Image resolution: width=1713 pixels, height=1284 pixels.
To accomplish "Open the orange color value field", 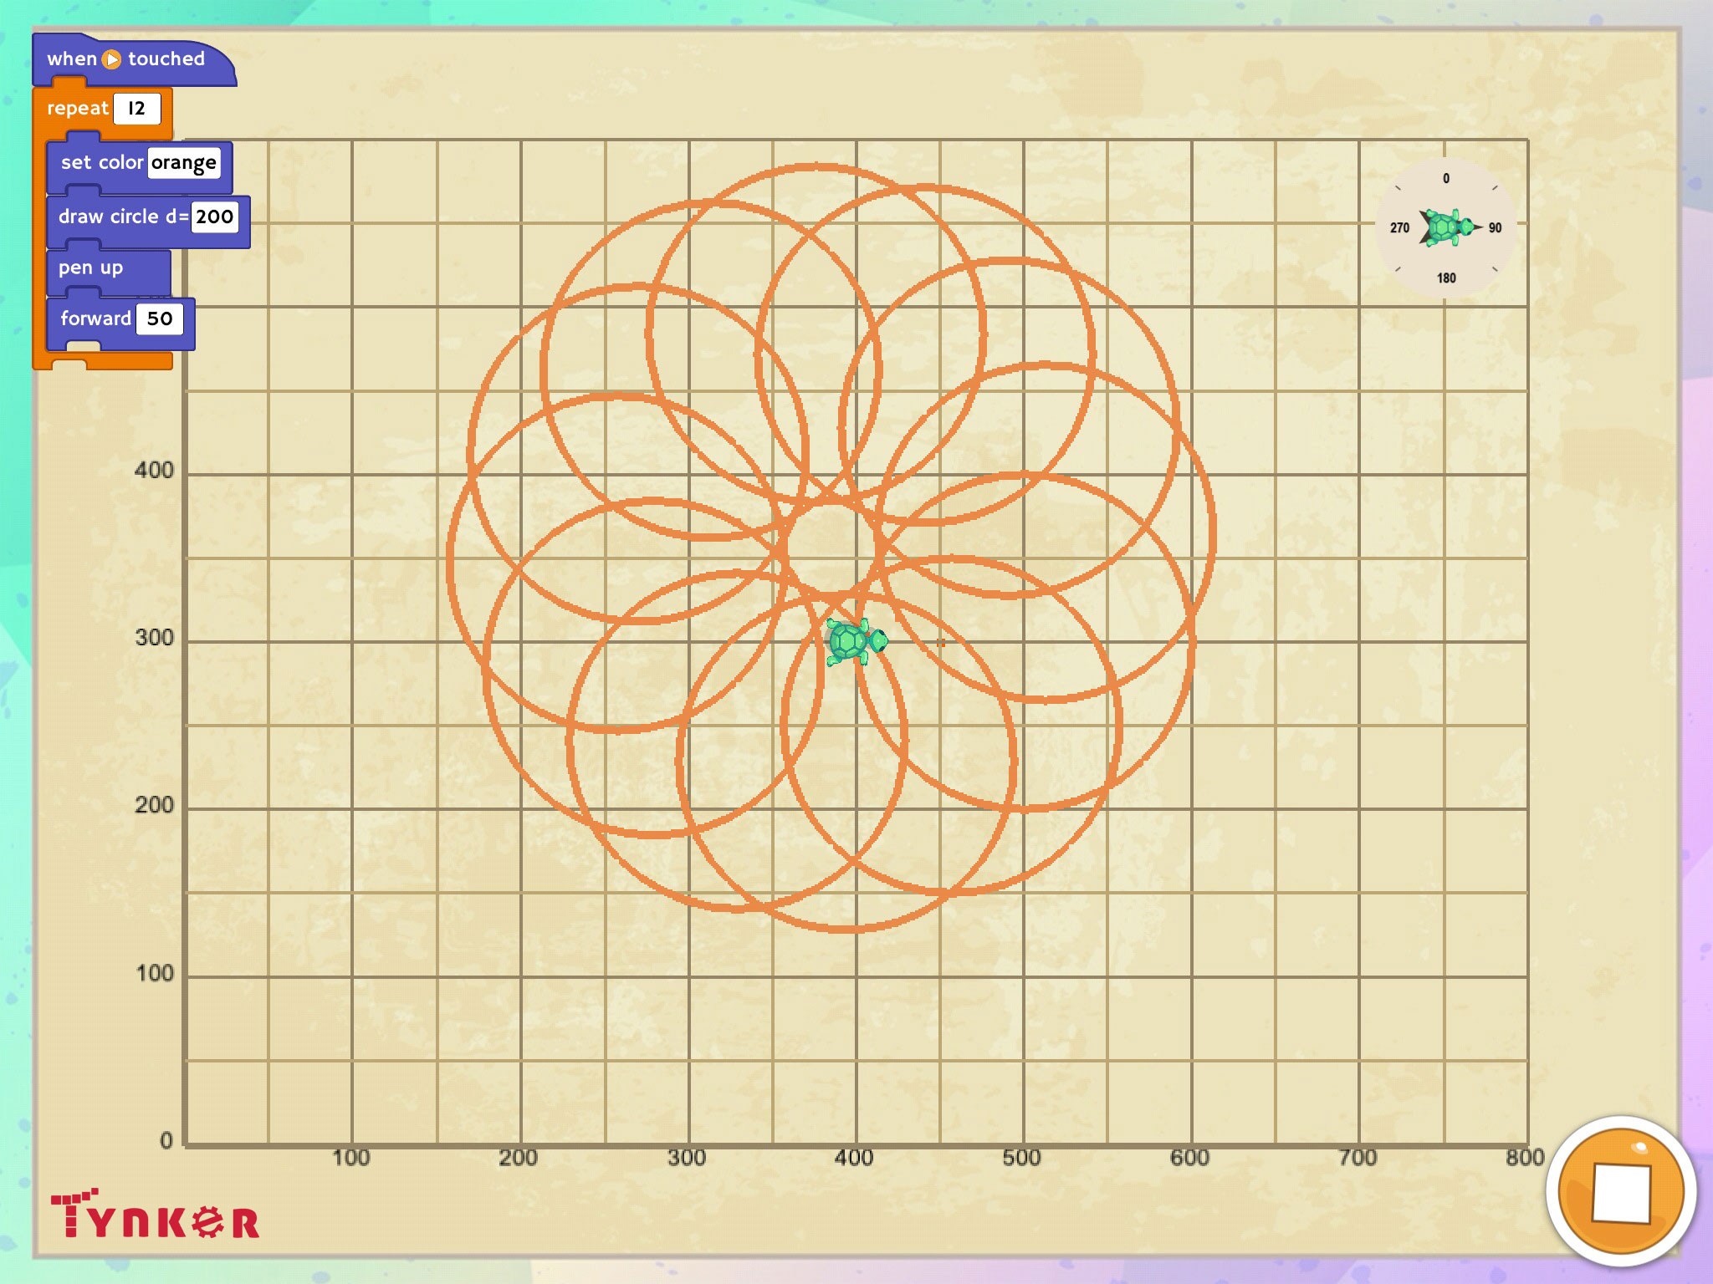I will pyautogui.click(x=184, y=163).
